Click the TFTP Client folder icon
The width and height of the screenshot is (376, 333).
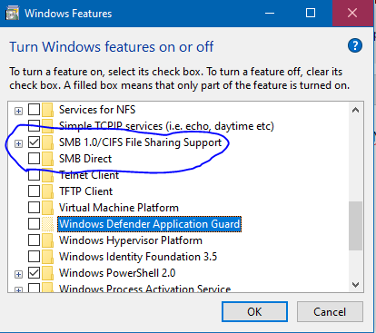[47, 191]
